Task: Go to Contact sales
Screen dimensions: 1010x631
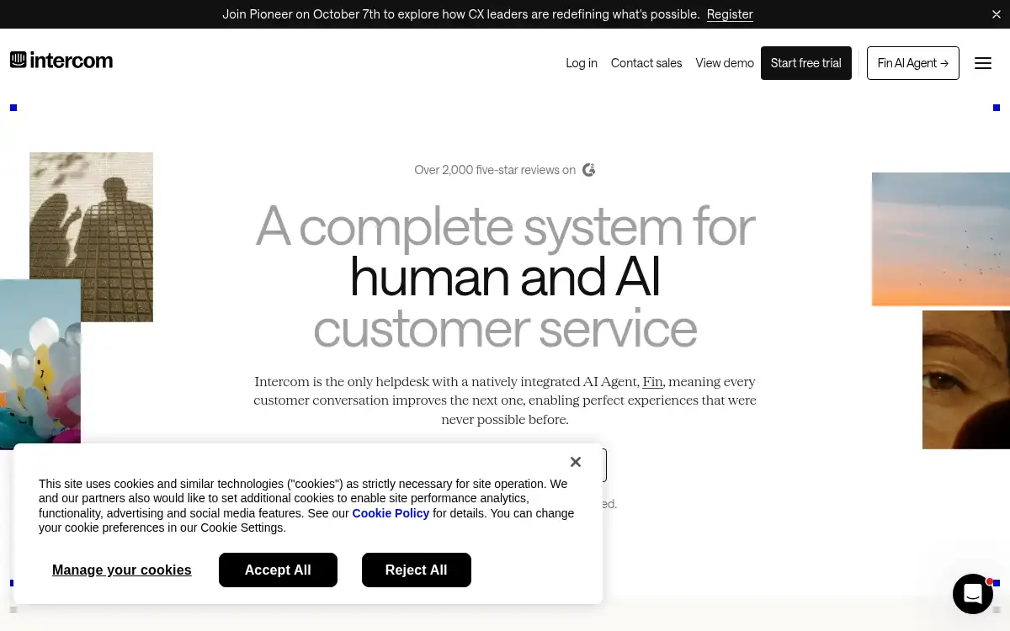Action: click(x=646, y=63)
